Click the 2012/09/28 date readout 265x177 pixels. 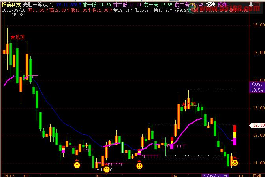pyautogui.click(x=13, y=10)
